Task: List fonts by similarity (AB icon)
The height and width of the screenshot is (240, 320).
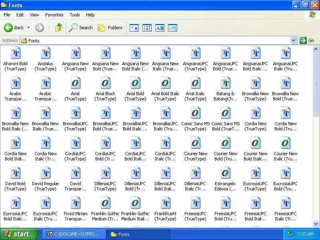Action: [x=160, y=28]
